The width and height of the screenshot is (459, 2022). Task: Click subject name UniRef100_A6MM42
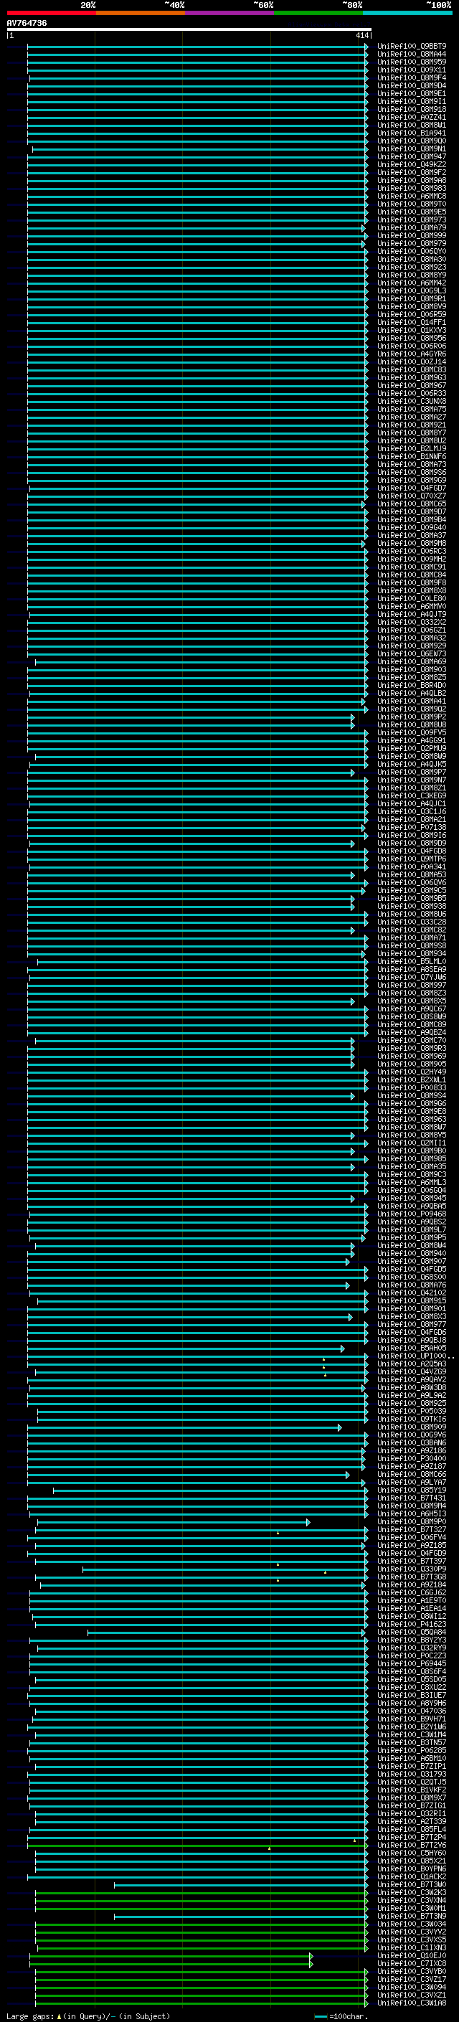pyautogui.click(x=412, y=283)
